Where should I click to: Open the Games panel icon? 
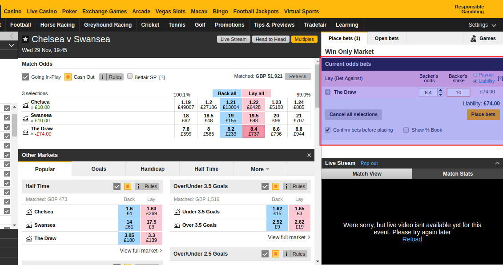pyautogui.click(x=474, y=39)
